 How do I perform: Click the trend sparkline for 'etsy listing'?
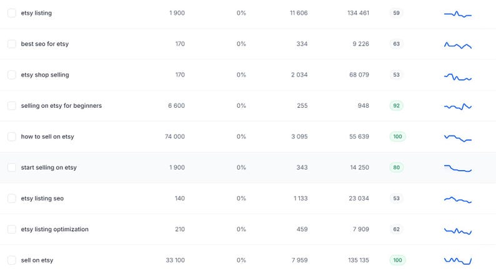coord(458,13)
